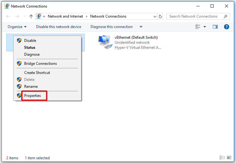Click the shield icon beside Disable
236x163 pixels.
pos(19,40)
